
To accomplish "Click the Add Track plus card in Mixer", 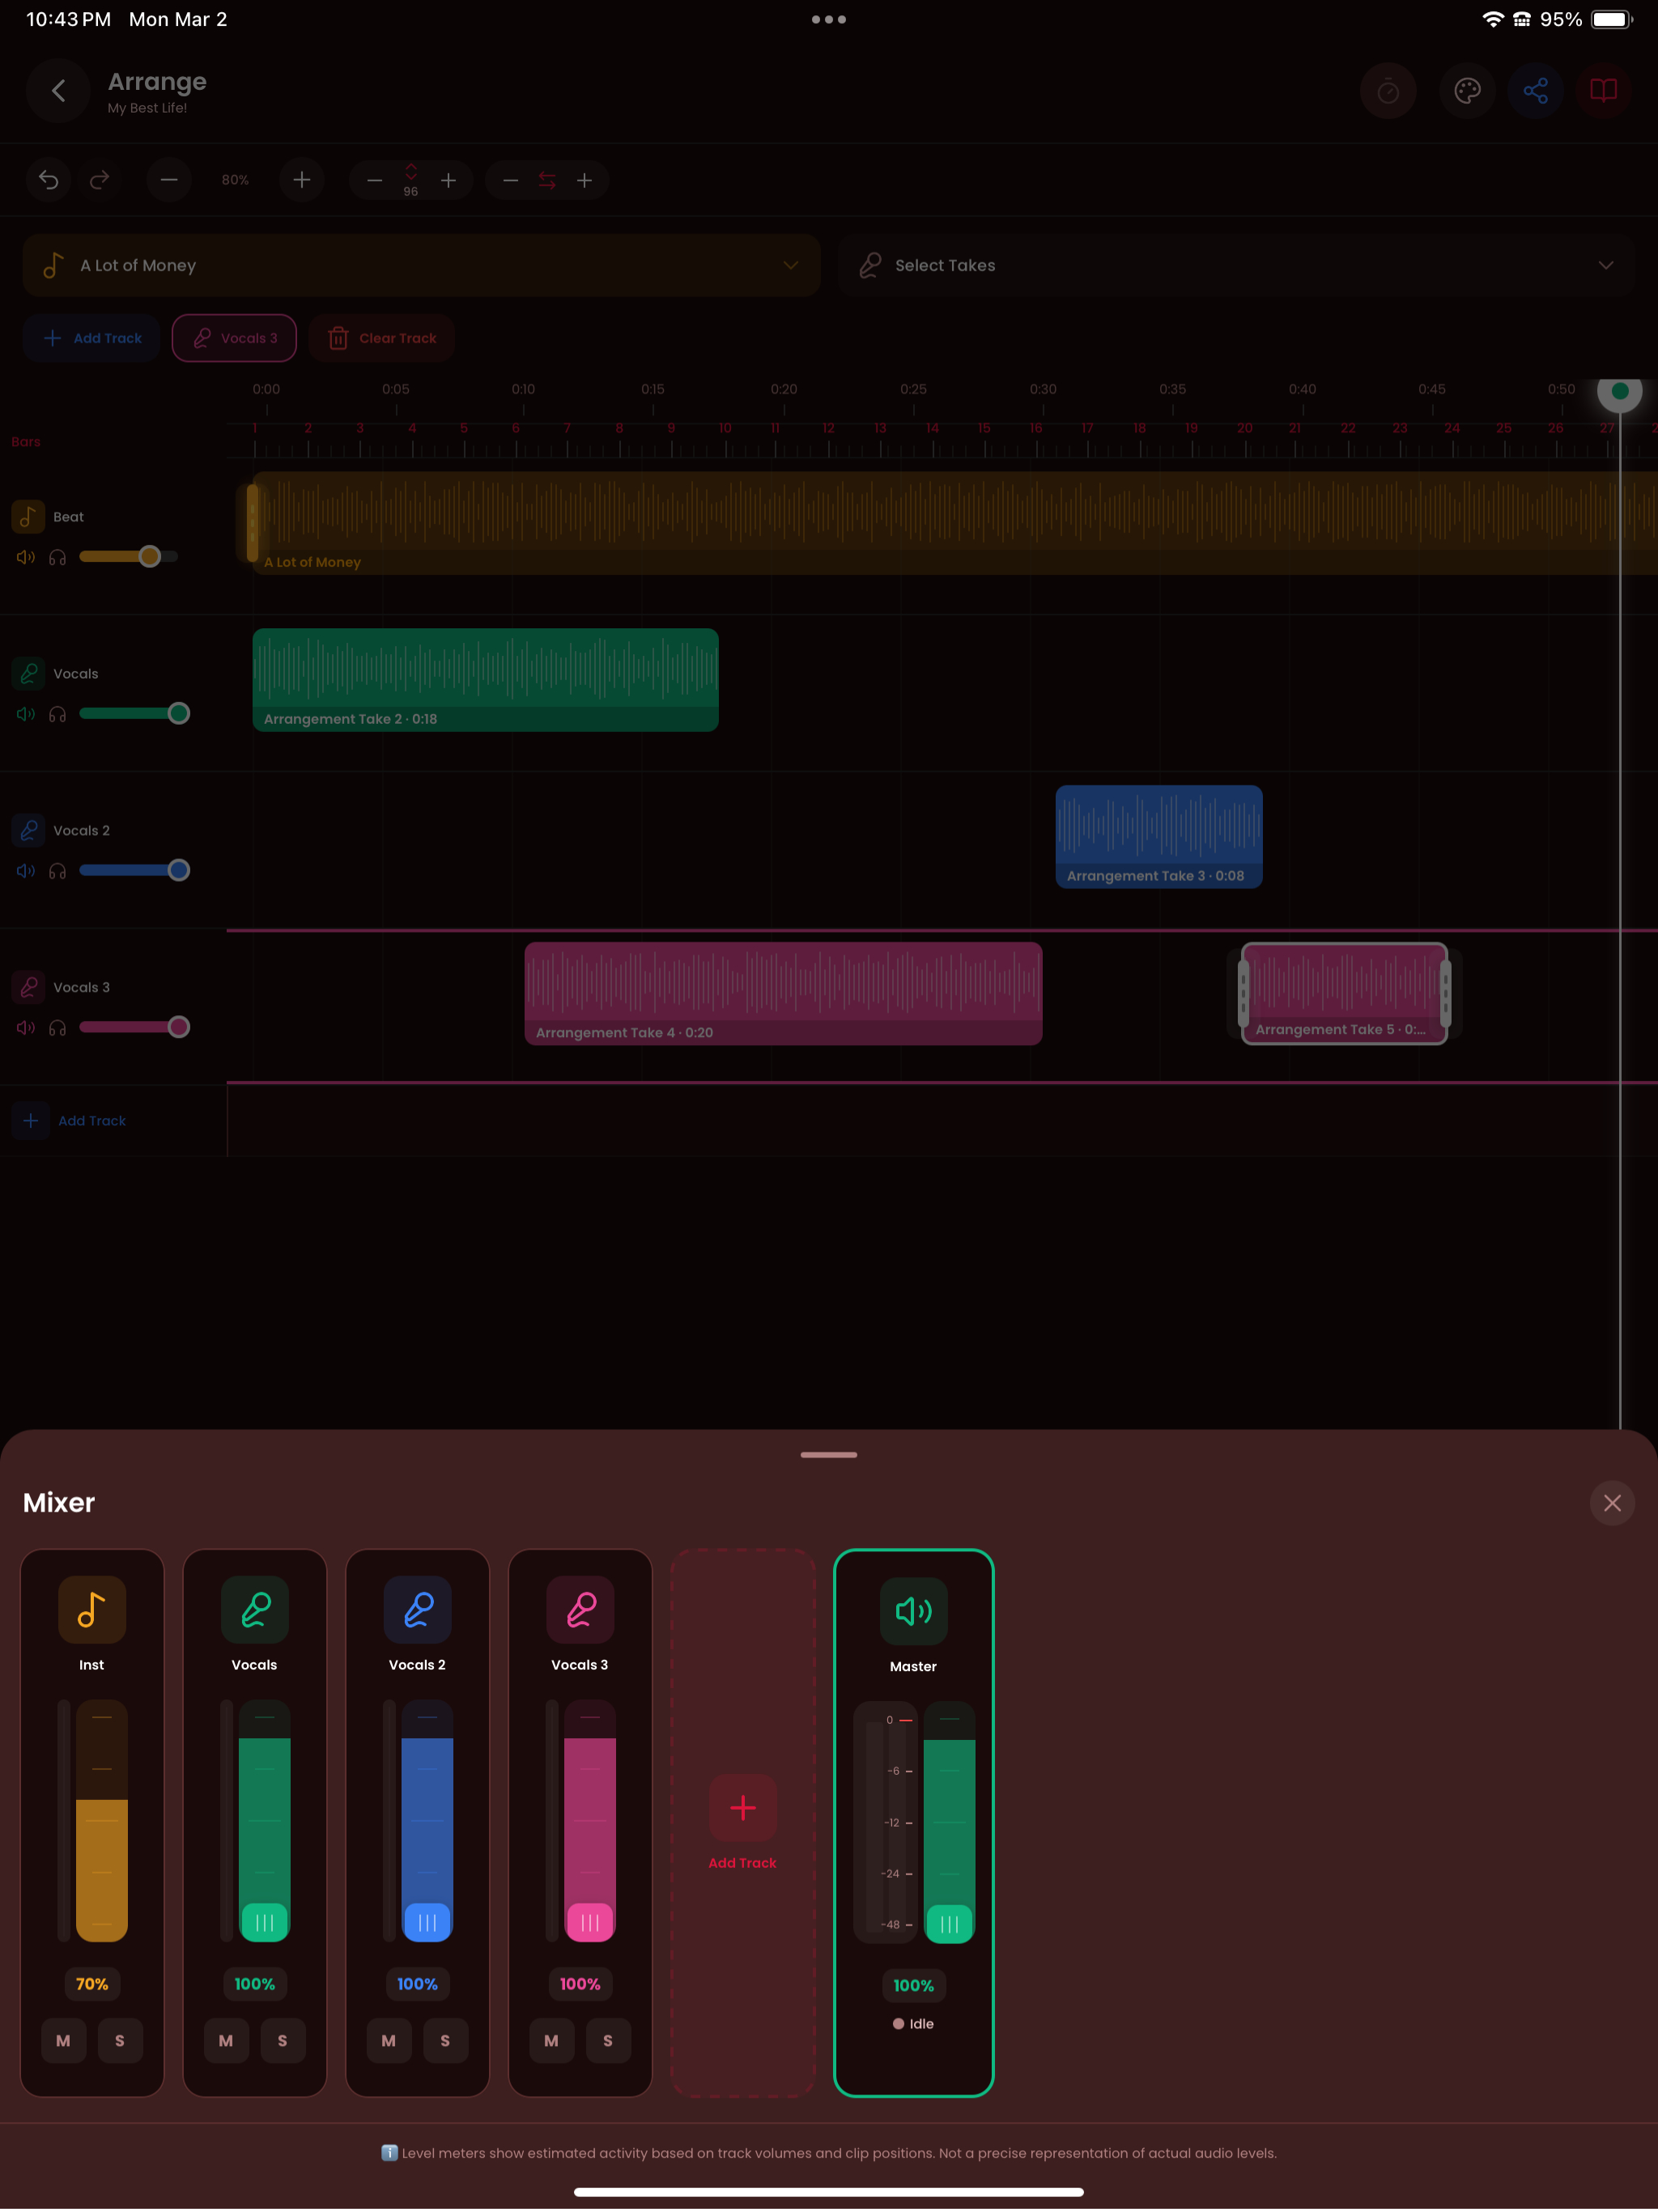I will click(743, 1823).
